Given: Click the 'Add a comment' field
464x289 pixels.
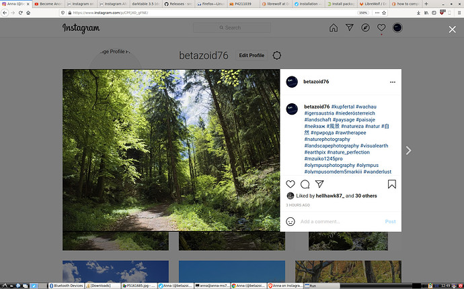Looking at the screenshot, I should (336, 221).
